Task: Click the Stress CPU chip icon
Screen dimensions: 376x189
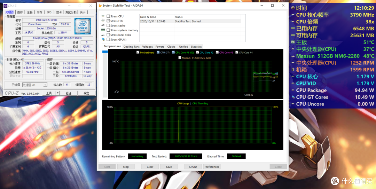Action: tap(103, 16)
